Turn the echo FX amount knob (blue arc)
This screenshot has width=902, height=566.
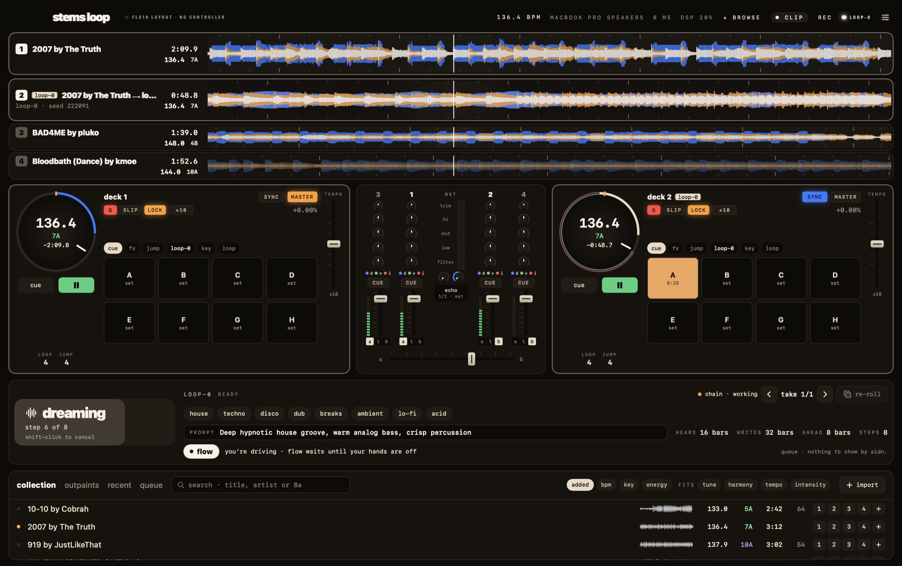point(457,277)
